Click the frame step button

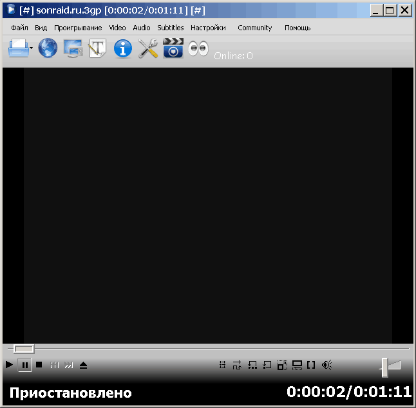54,365
